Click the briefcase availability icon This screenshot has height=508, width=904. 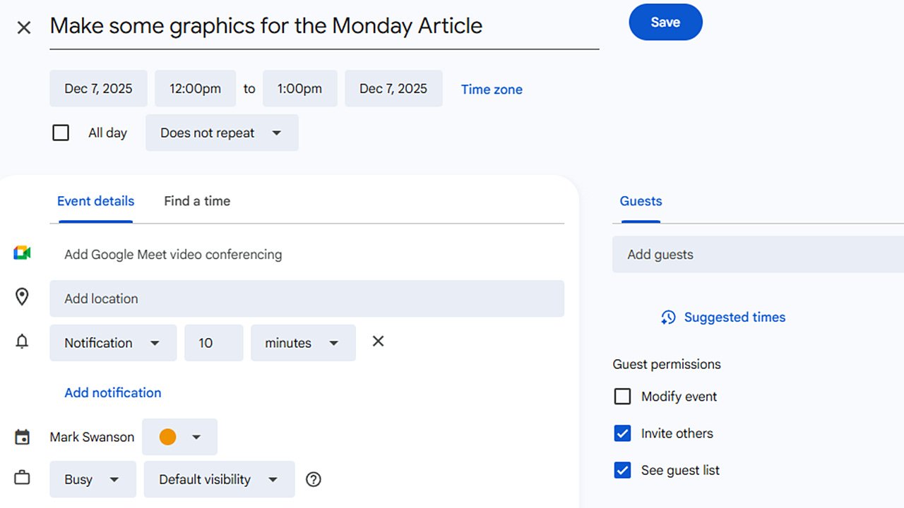pos(22,478)
